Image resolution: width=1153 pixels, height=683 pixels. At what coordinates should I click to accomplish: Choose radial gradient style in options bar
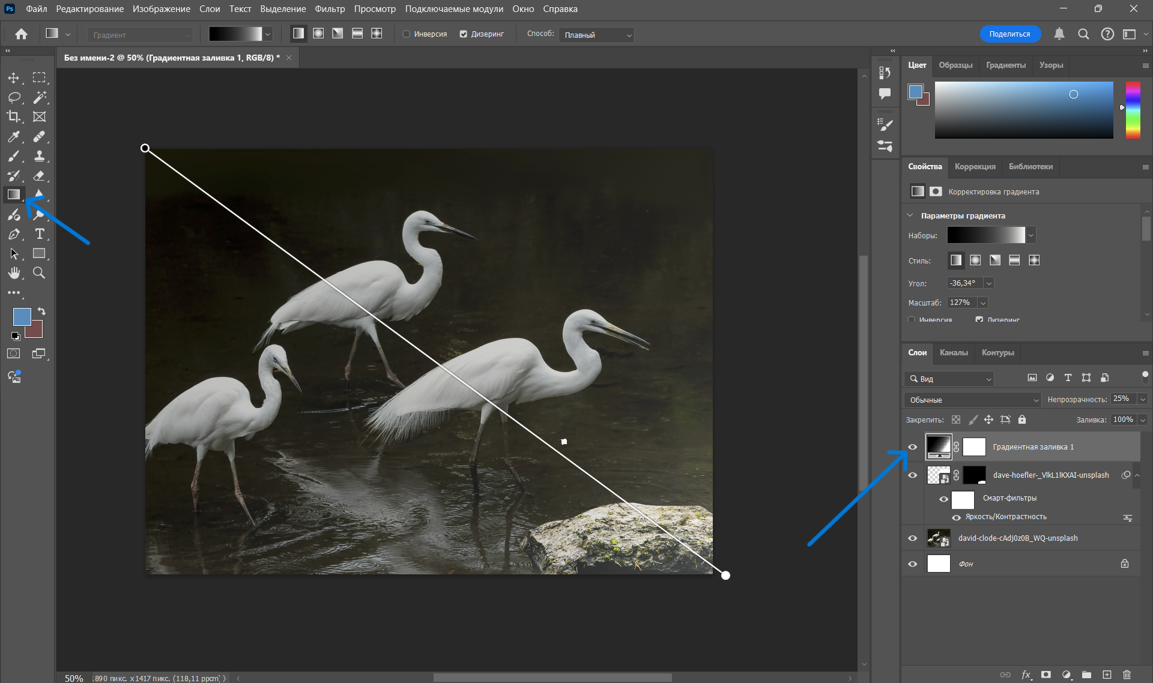(318, 34)
